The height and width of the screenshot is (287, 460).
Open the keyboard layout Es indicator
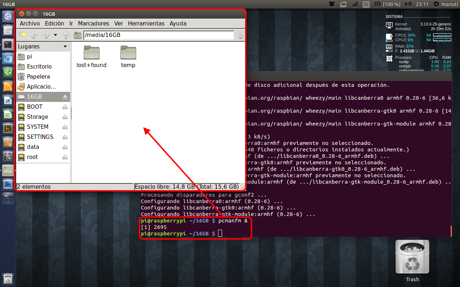pyautogui.click(x=366, y=4)
